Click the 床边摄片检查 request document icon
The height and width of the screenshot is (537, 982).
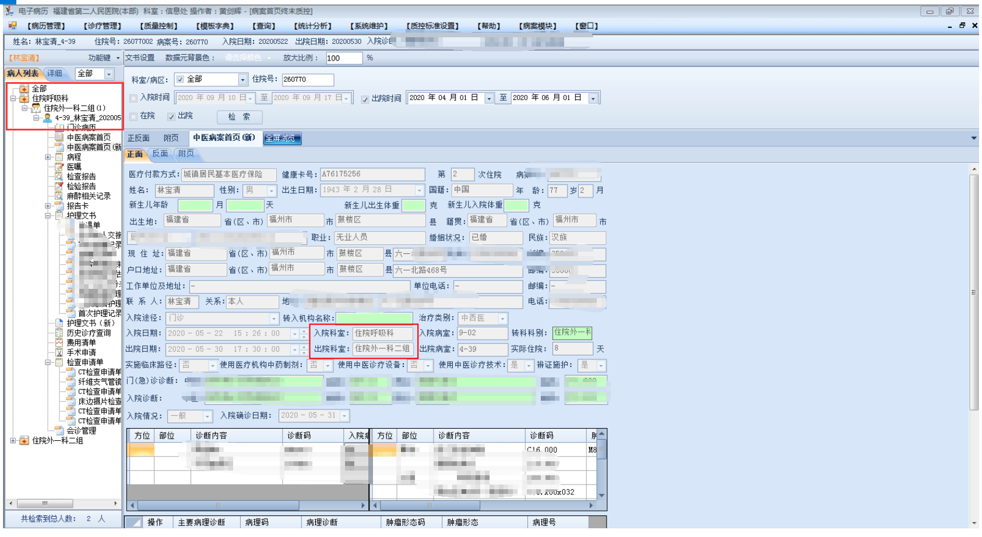point(71,401)
